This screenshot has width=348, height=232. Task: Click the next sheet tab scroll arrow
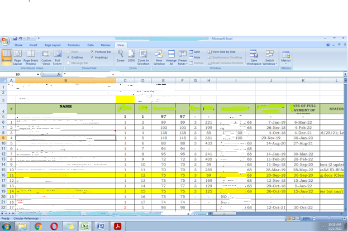[9, 214]
